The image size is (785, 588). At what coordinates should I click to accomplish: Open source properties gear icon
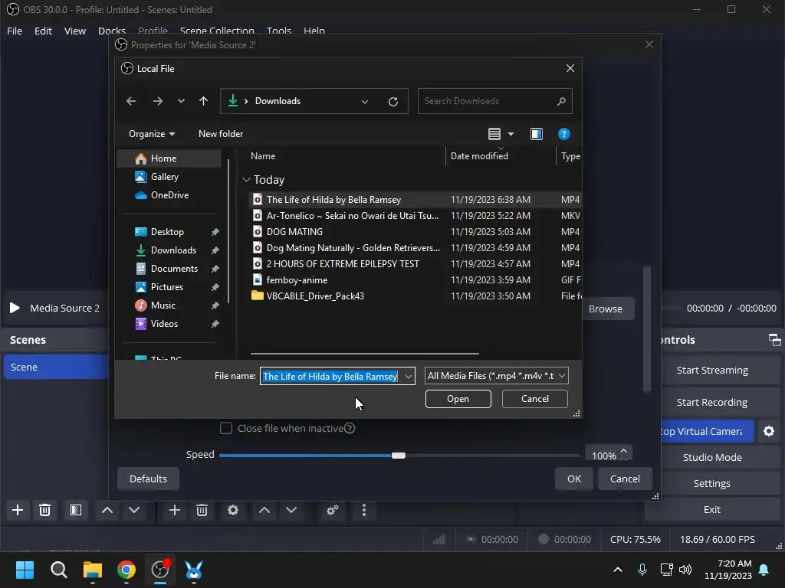pos(233,510)
